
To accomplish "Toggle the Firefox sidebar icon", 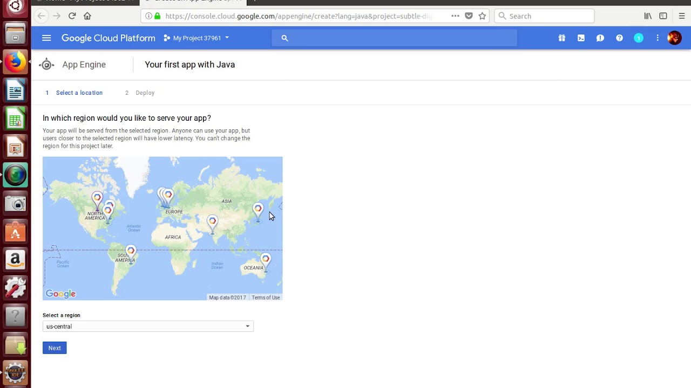I will (x=663, y=16).
